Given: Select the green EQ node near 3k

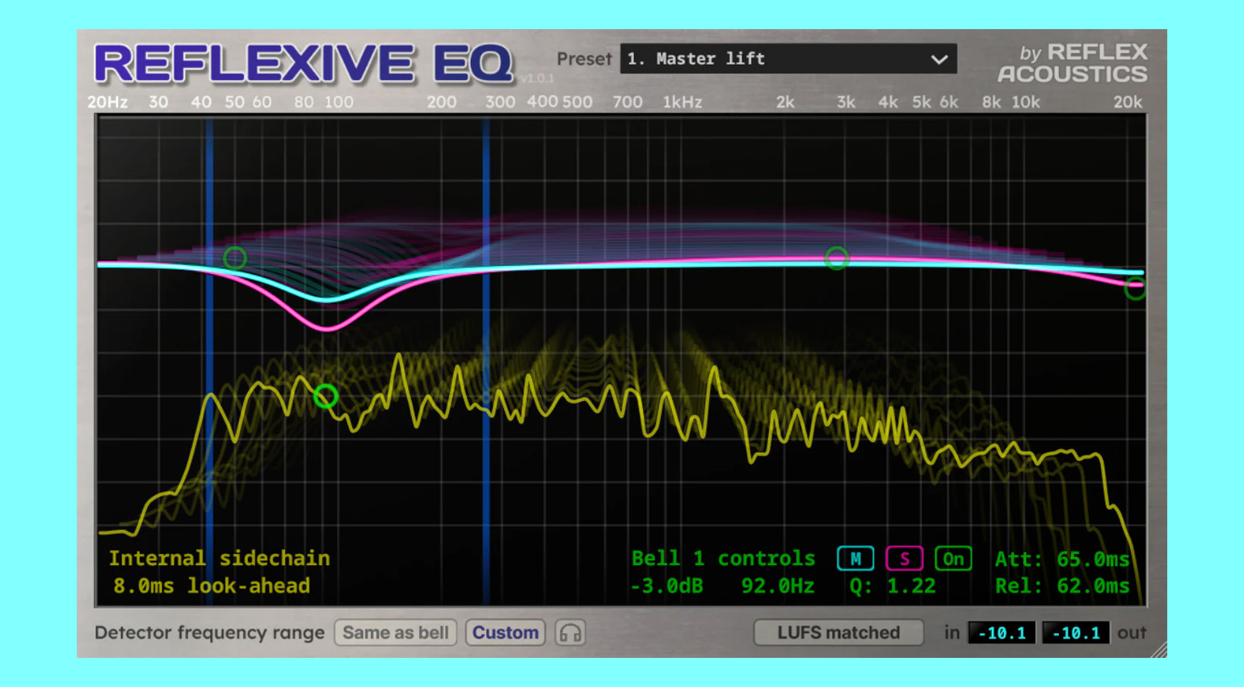Looking at the screenshot, I should pos(837,258).
